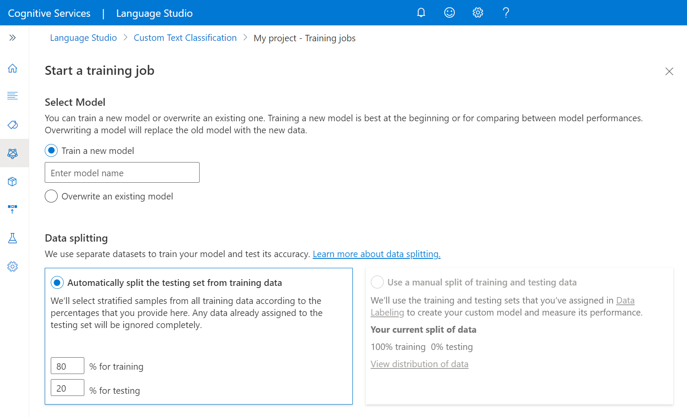
Task: Navigate to Custom Text Classification breadcrumb
Action: [185, 38]
